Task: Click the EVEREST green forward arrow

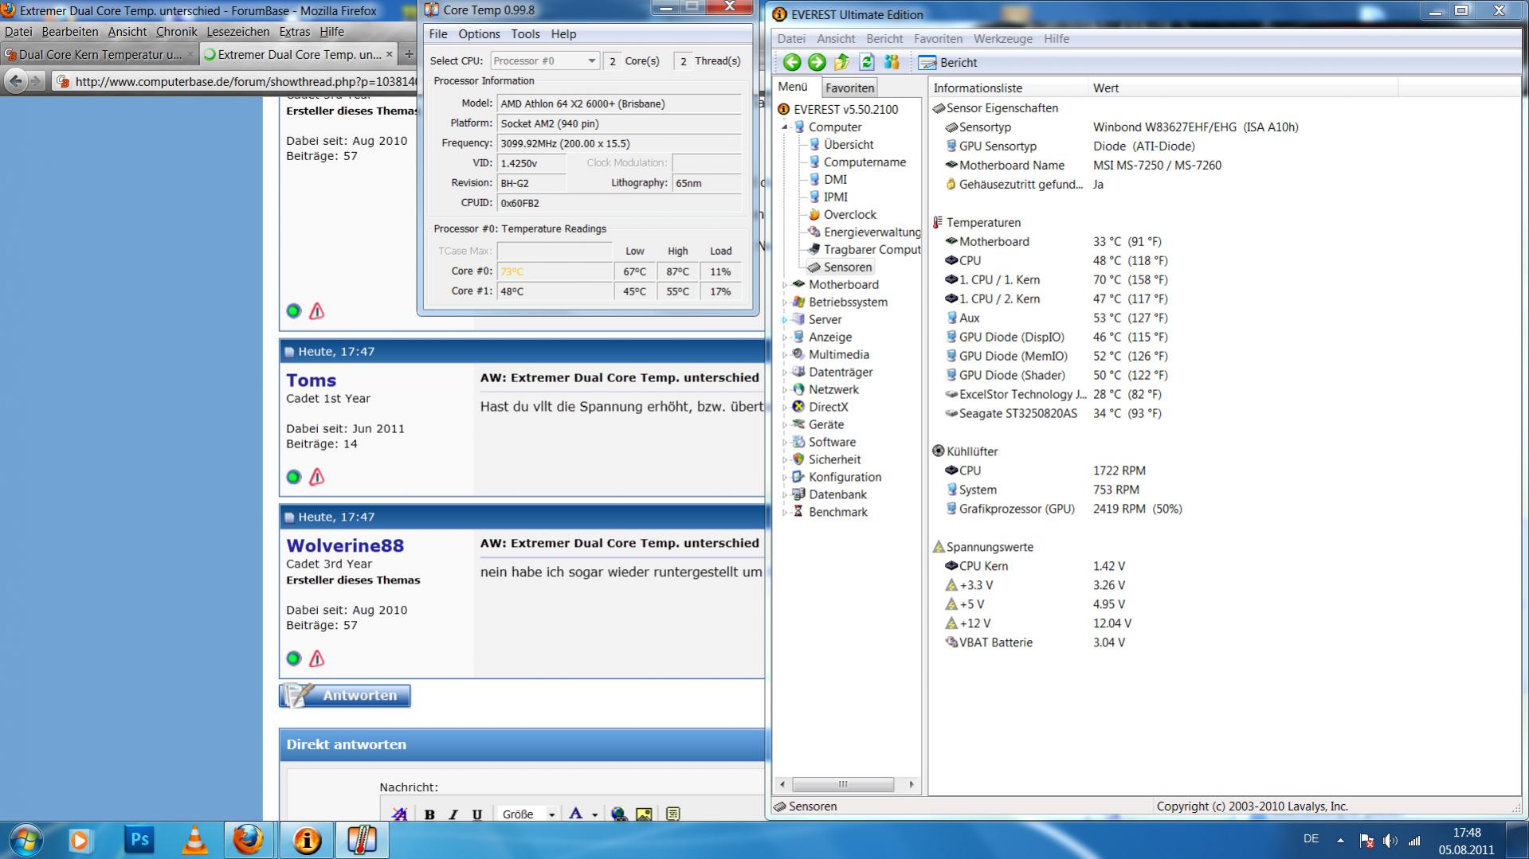Action: 817,62
